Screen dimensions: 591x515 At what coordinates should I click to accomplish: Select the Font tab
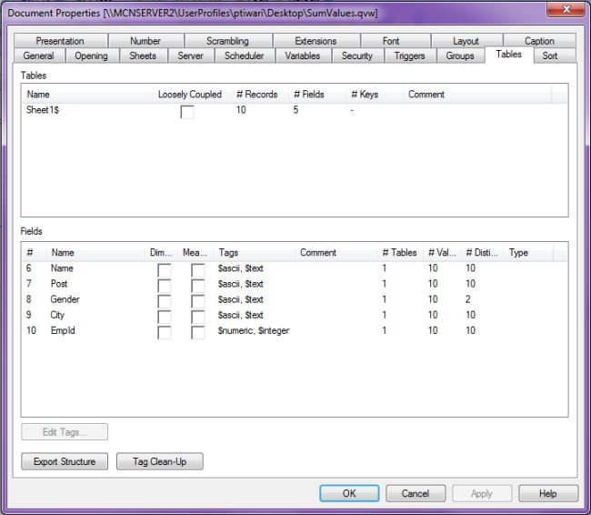395,41
